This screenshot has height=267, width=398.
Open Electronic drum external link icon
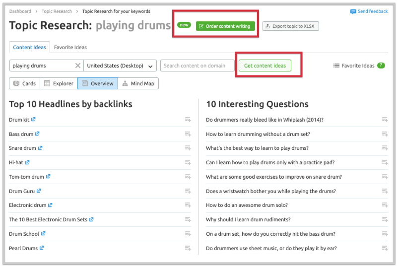tap(50, 205)
